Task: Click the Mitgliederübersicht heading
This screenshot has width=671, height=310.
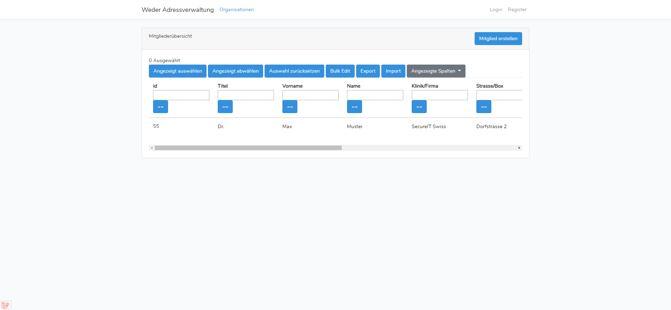Action: pyautogui.click(x=170, y=36)
